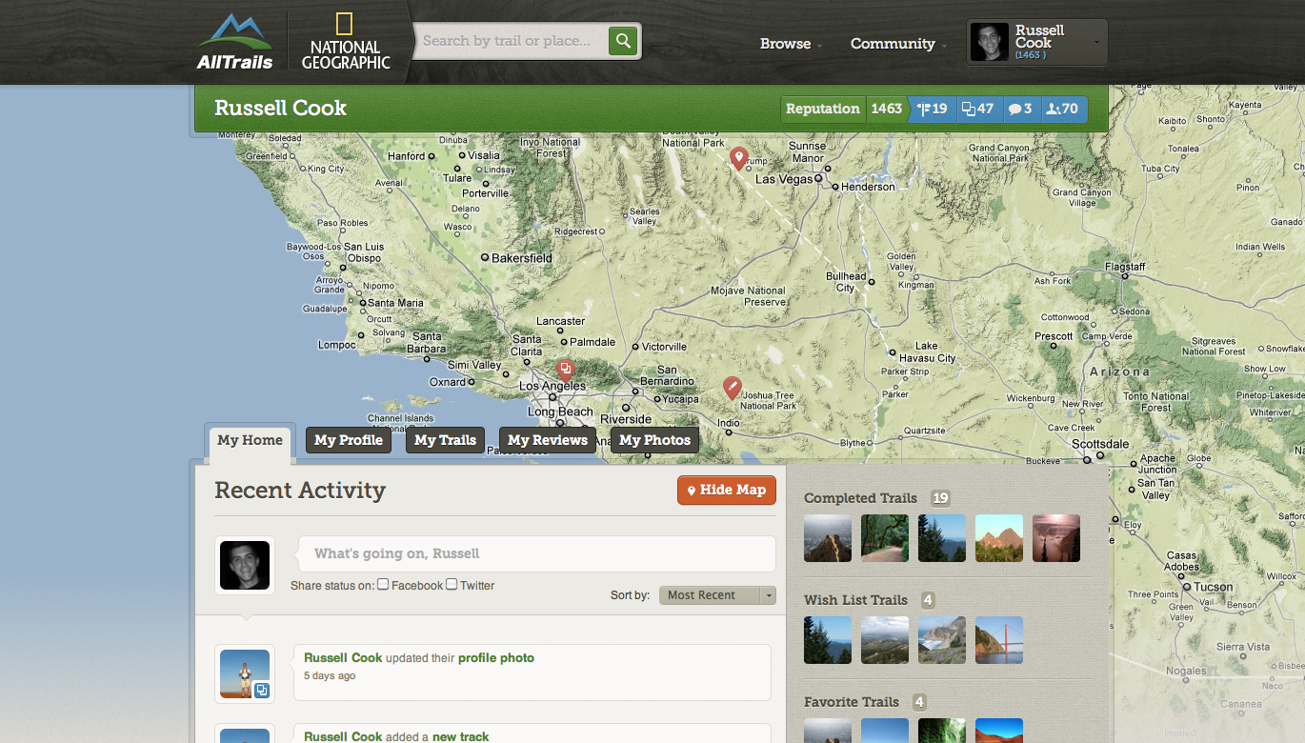Click the (1463) score under the header name

click(1031, 55)
